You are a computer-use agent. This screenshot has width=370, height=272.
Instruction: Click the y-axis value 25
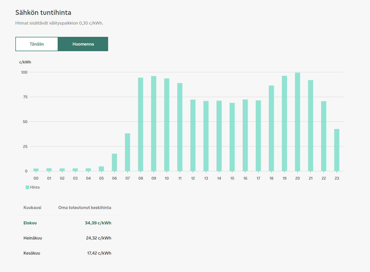point(25,147)
